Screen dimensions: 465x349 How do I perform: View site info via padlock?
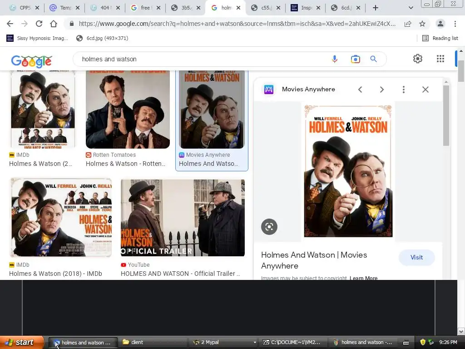[71, 24]
